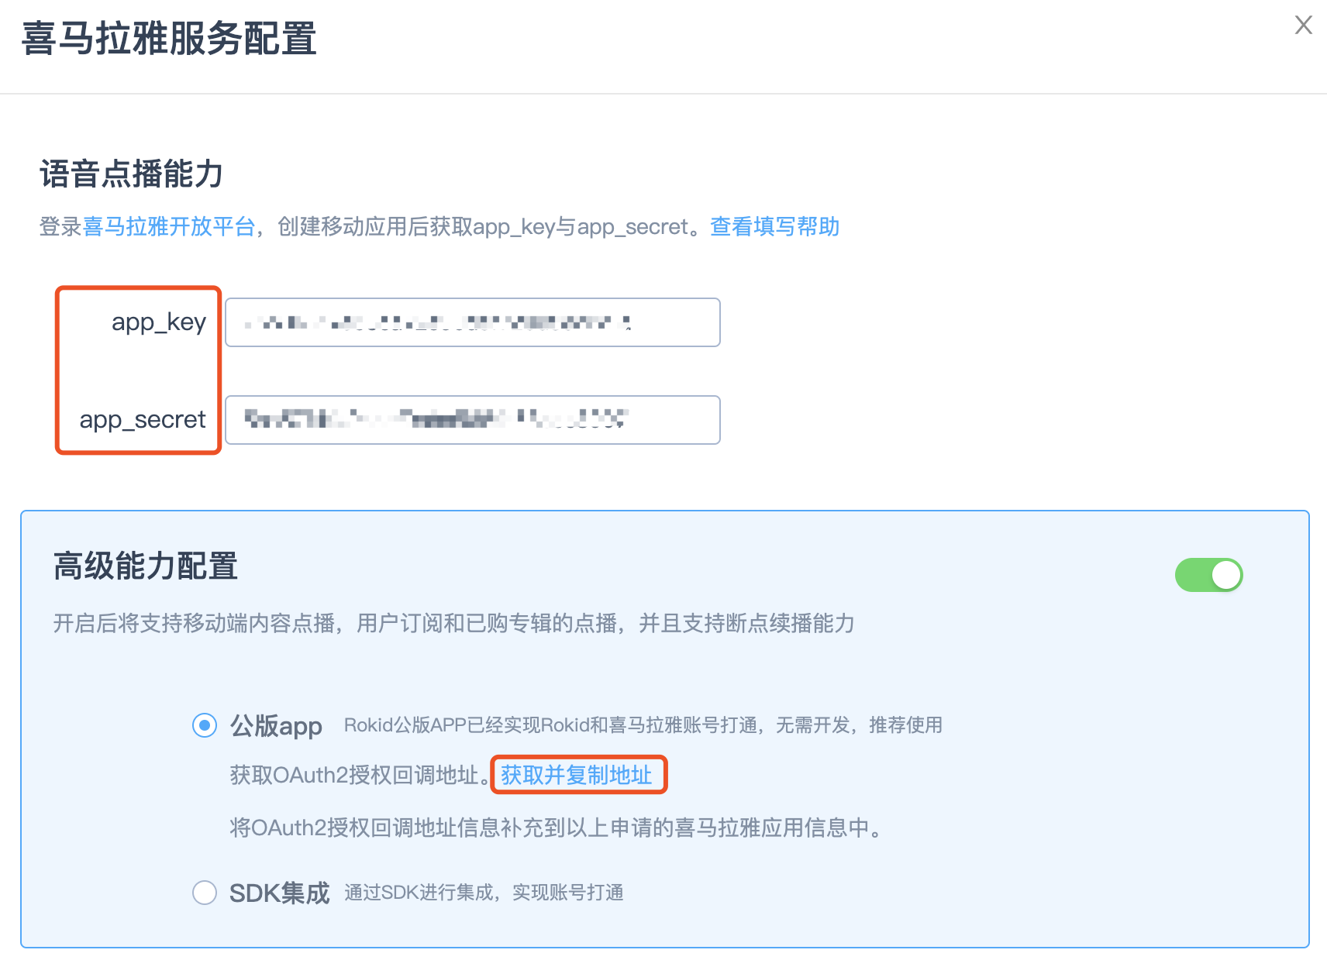Click the 通过SDK进行集成，实现账号打通 description
This screenshot has height=967, width=1327.
coord(484,893)
